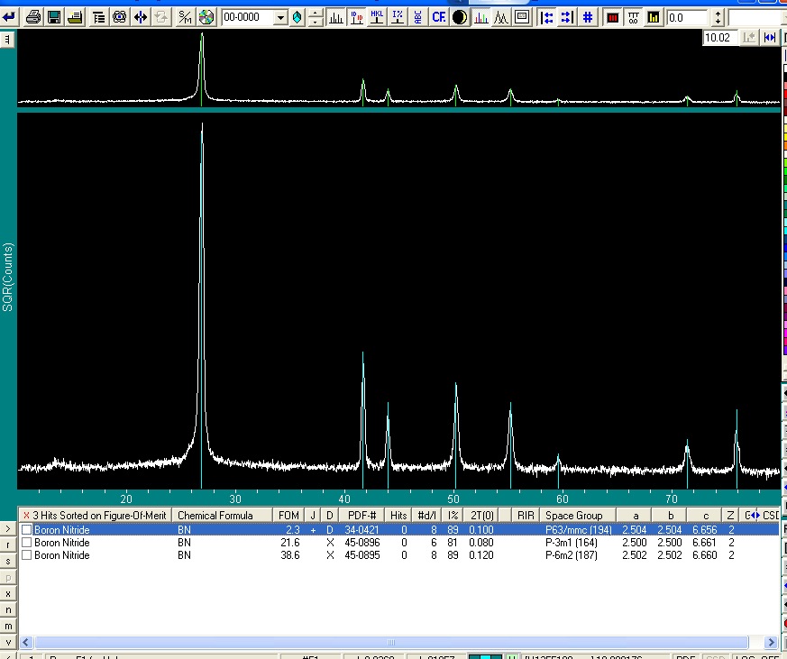Image resolution: width=787 pixels, height=659 pixels.
Task: Check the Boron Nitride 34-0421 checkbox
Action: (x=27, y=530)
